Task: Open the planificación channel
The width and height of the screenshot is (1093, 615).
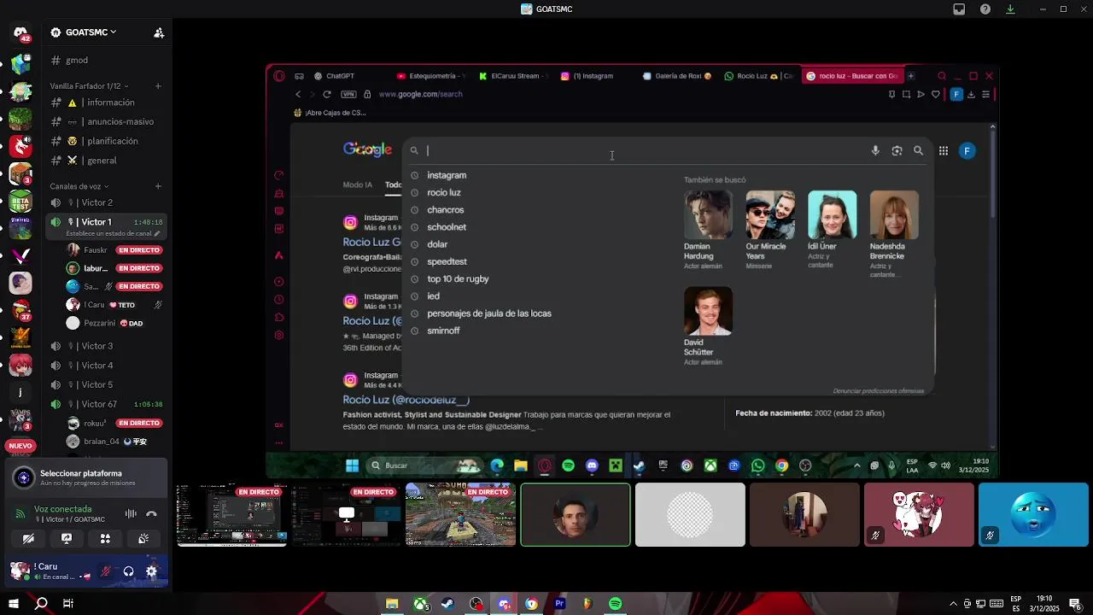Action: pos(107,141)
